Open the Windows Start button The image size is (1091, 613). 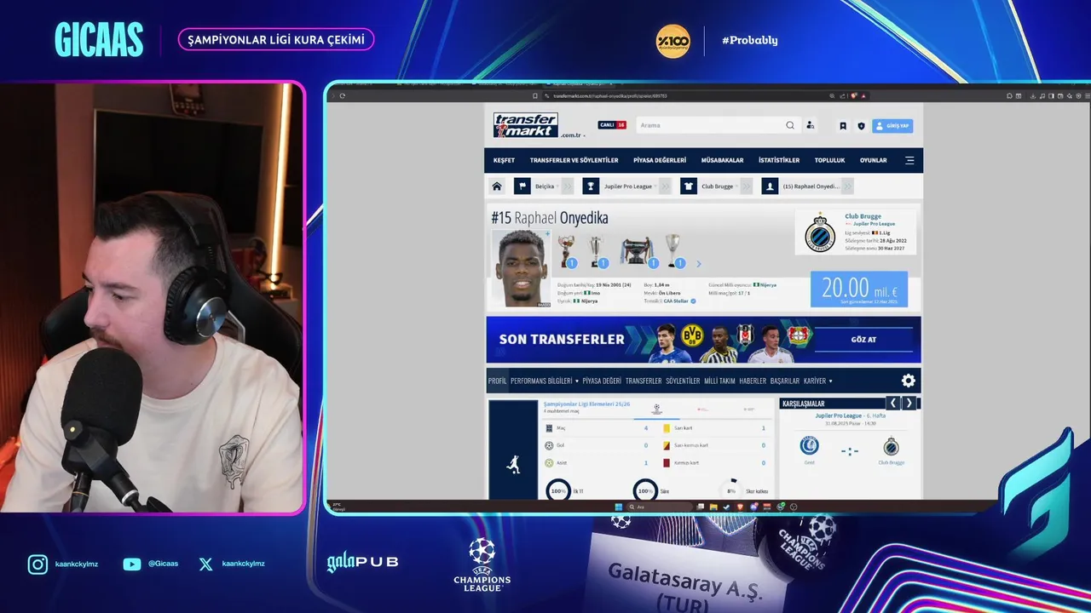618,507
